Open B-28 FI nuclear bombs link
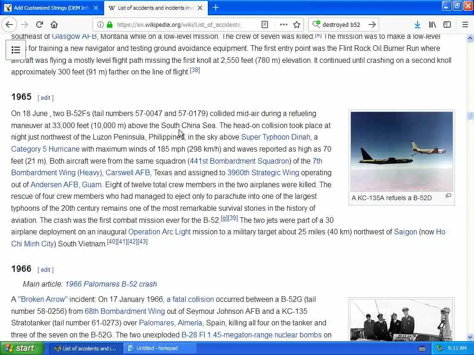The width and height of the screenshot is (474, 355). click(251, 335)
